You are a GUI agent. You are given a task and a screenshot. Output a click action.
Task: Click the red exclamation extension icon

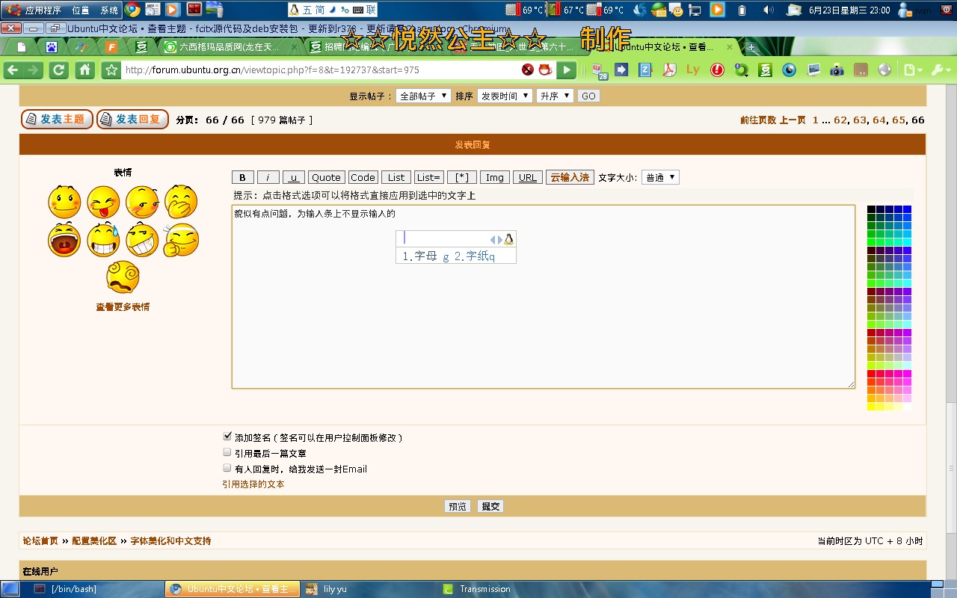[x=718, y=70]
